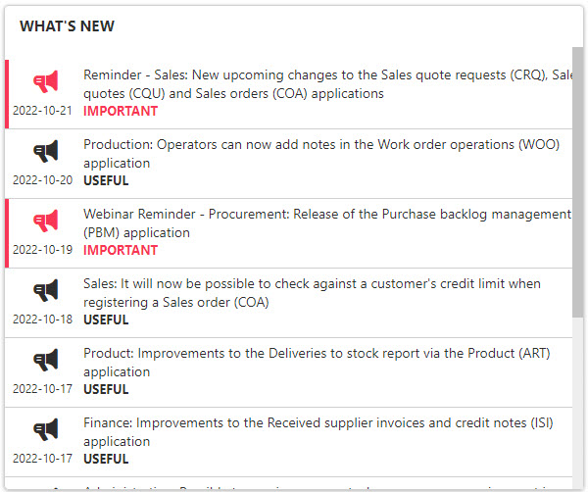Click IMPORTANT label under Sales reminder
This screenshot has height=492, width=588.
(120, 111)
